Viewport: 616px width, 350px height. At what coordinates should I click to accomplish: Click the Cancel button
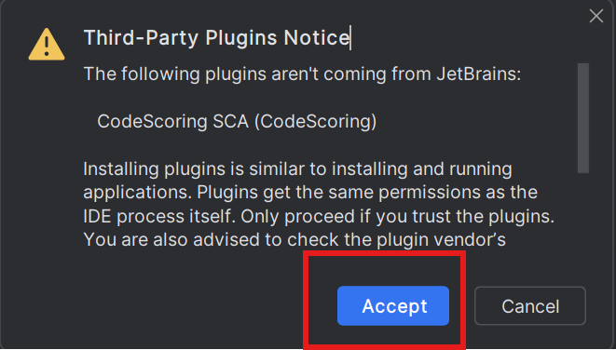(x=530, y=306)
